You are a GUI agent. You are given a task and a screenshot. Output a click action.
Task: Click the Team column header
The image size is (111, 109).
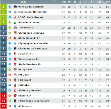tap(22, 2)
